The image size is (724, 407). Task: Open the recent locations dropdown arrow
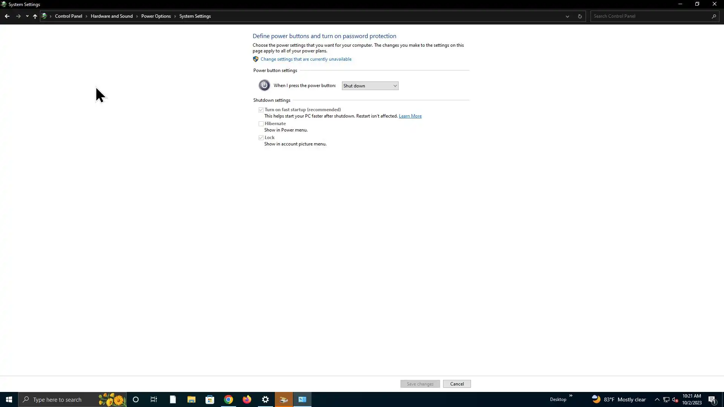pyautogui.click(x=27, y=16)
